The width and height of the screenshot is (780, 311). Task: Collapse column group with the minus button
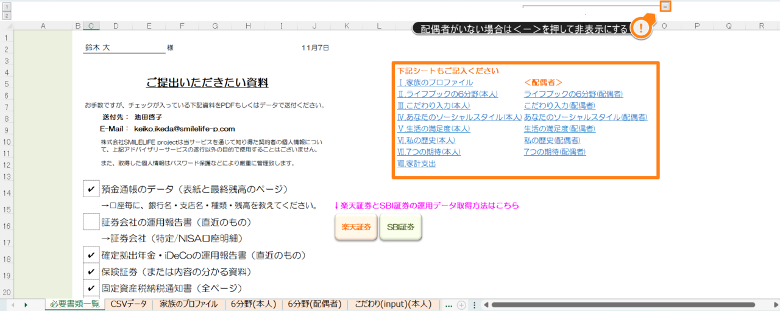(x=665, y=6)
